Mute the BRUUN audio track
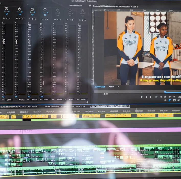181x179 pixels. tap(30, 19)
